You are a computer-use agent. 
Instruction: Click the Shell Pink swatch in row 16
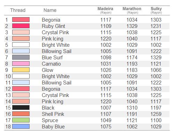21,114
